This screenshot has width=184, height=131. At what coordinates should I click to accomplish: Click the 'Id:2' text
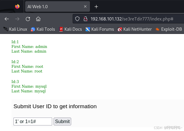15,62
